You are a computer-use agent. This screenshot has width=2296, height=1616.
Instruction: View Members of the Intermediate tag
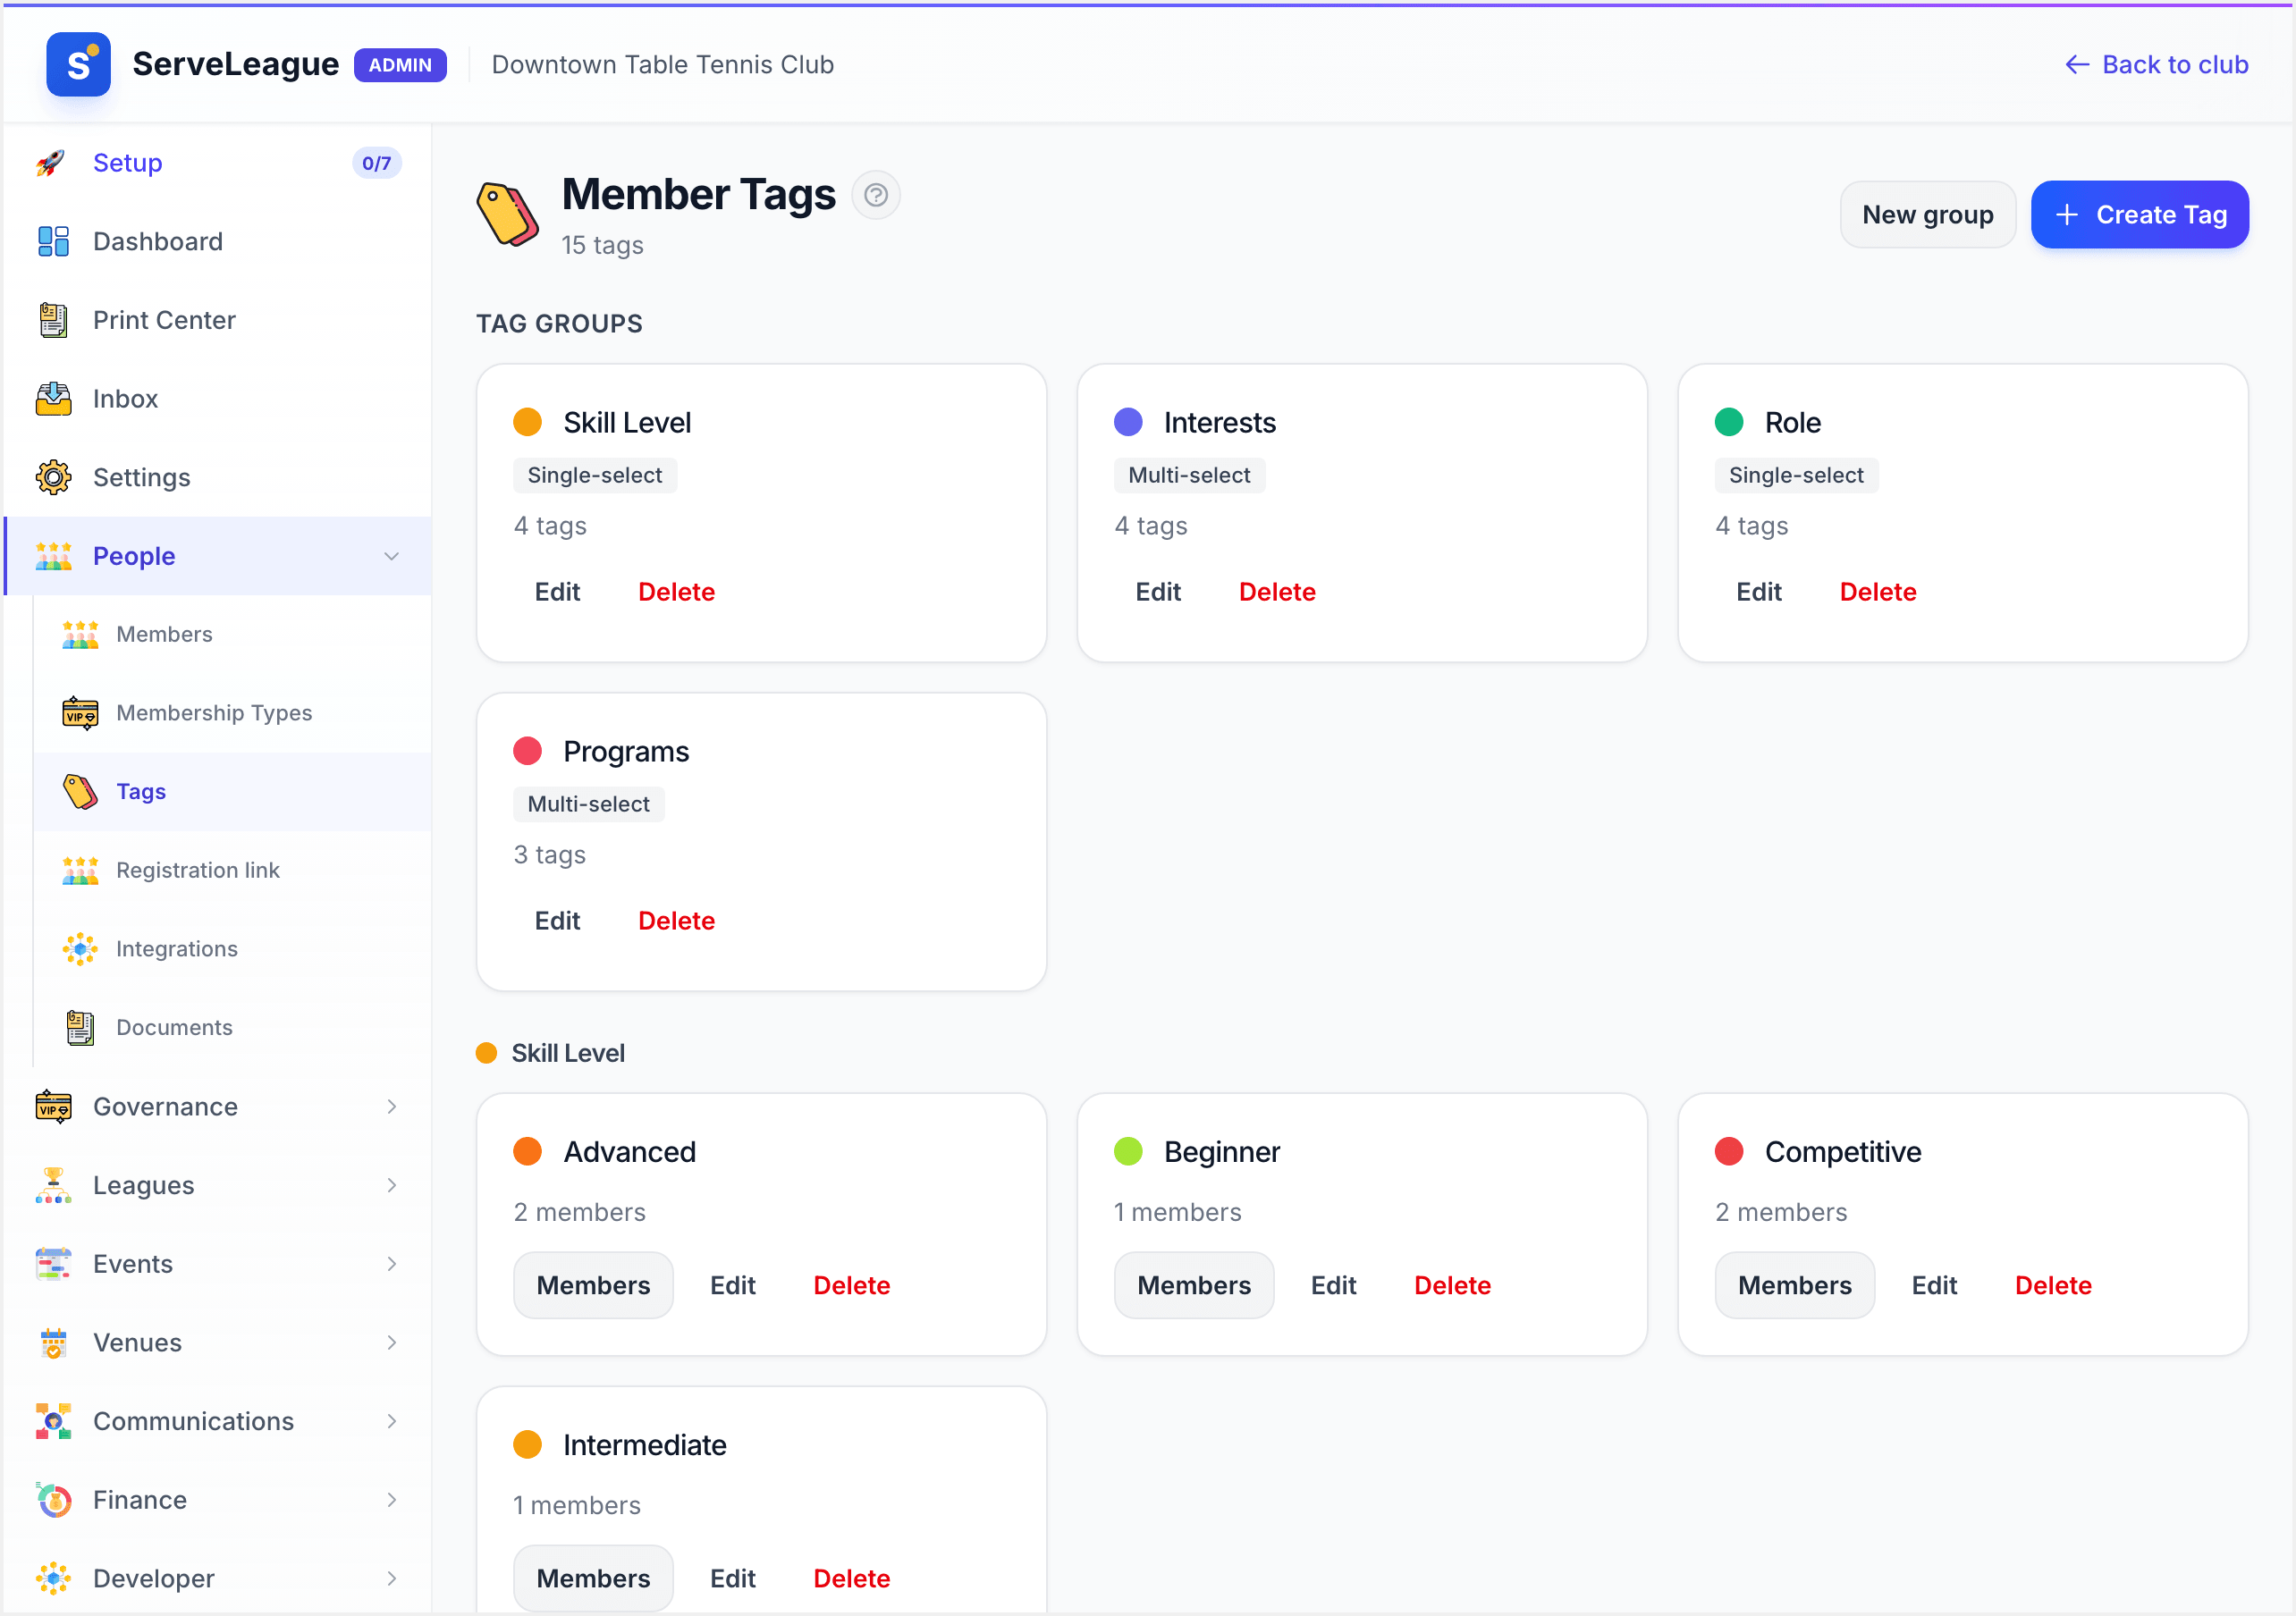(593, 1578)
